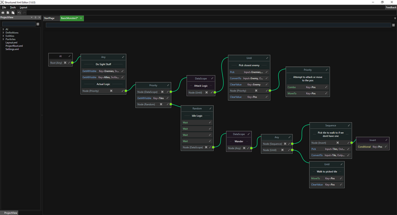Image resolution: width=397 pixels, height=215 pixels.
Task: Edit the GetAllVisible Key=Tiles row pencil
Action: point(167,98)
